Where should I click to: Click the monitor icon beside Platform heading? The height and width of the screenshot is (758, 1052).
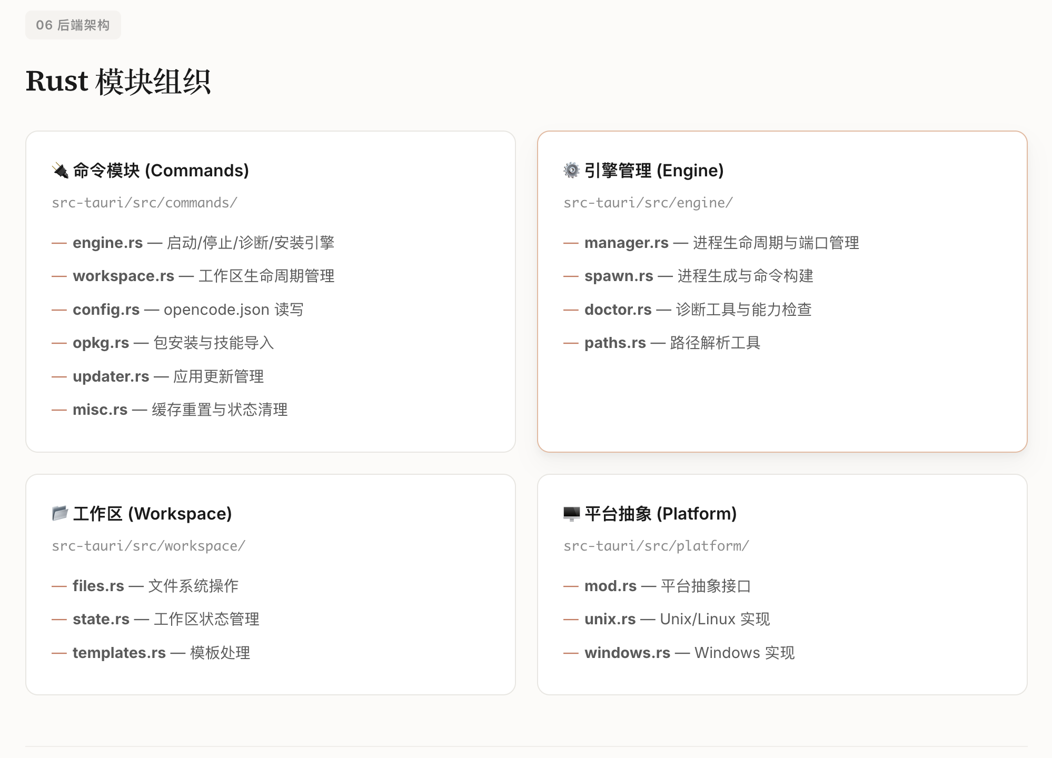[x=571, y=513]
